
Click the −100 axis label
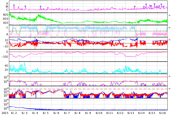pyautogui.click(x=5, y=57)
